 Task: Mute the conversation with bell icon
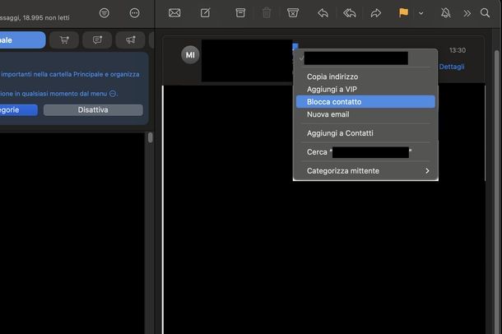(x=446, y=13)
